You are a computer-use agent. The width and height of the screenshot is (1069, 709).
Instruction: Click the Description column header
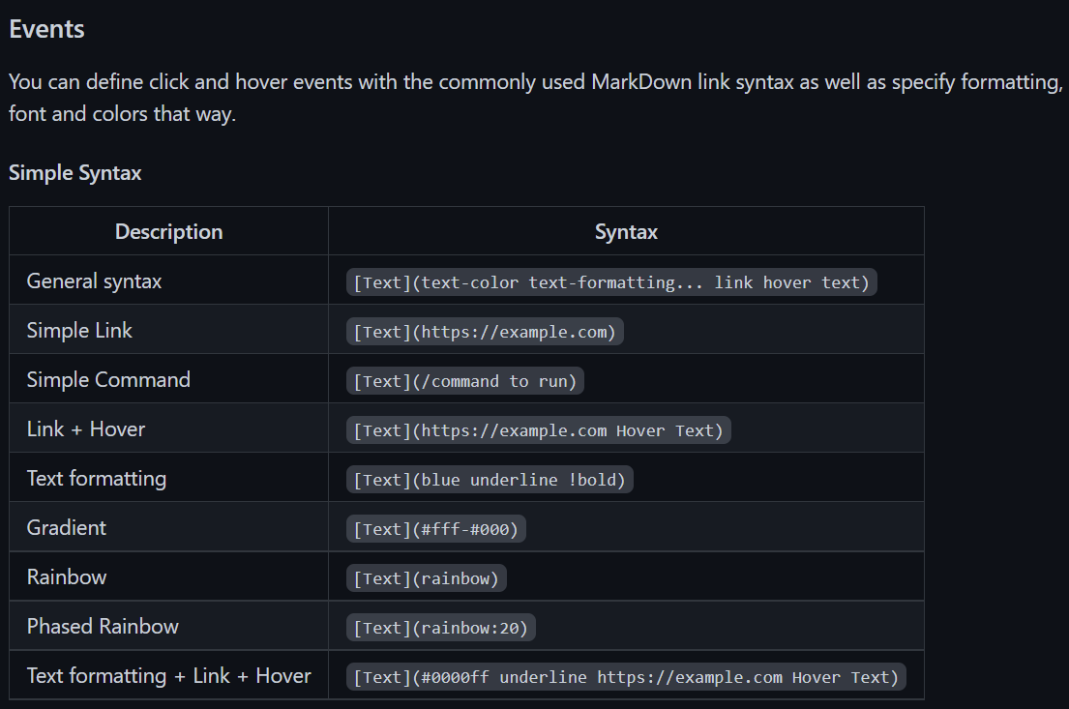[168, 232]
